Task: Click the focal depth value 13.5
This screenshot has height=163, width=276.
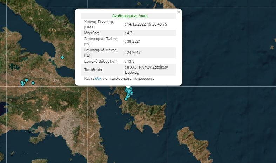Action: coord(130,61)
